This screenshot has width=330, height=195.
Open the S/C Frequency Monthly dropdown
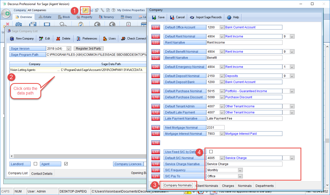click(240, 170)
